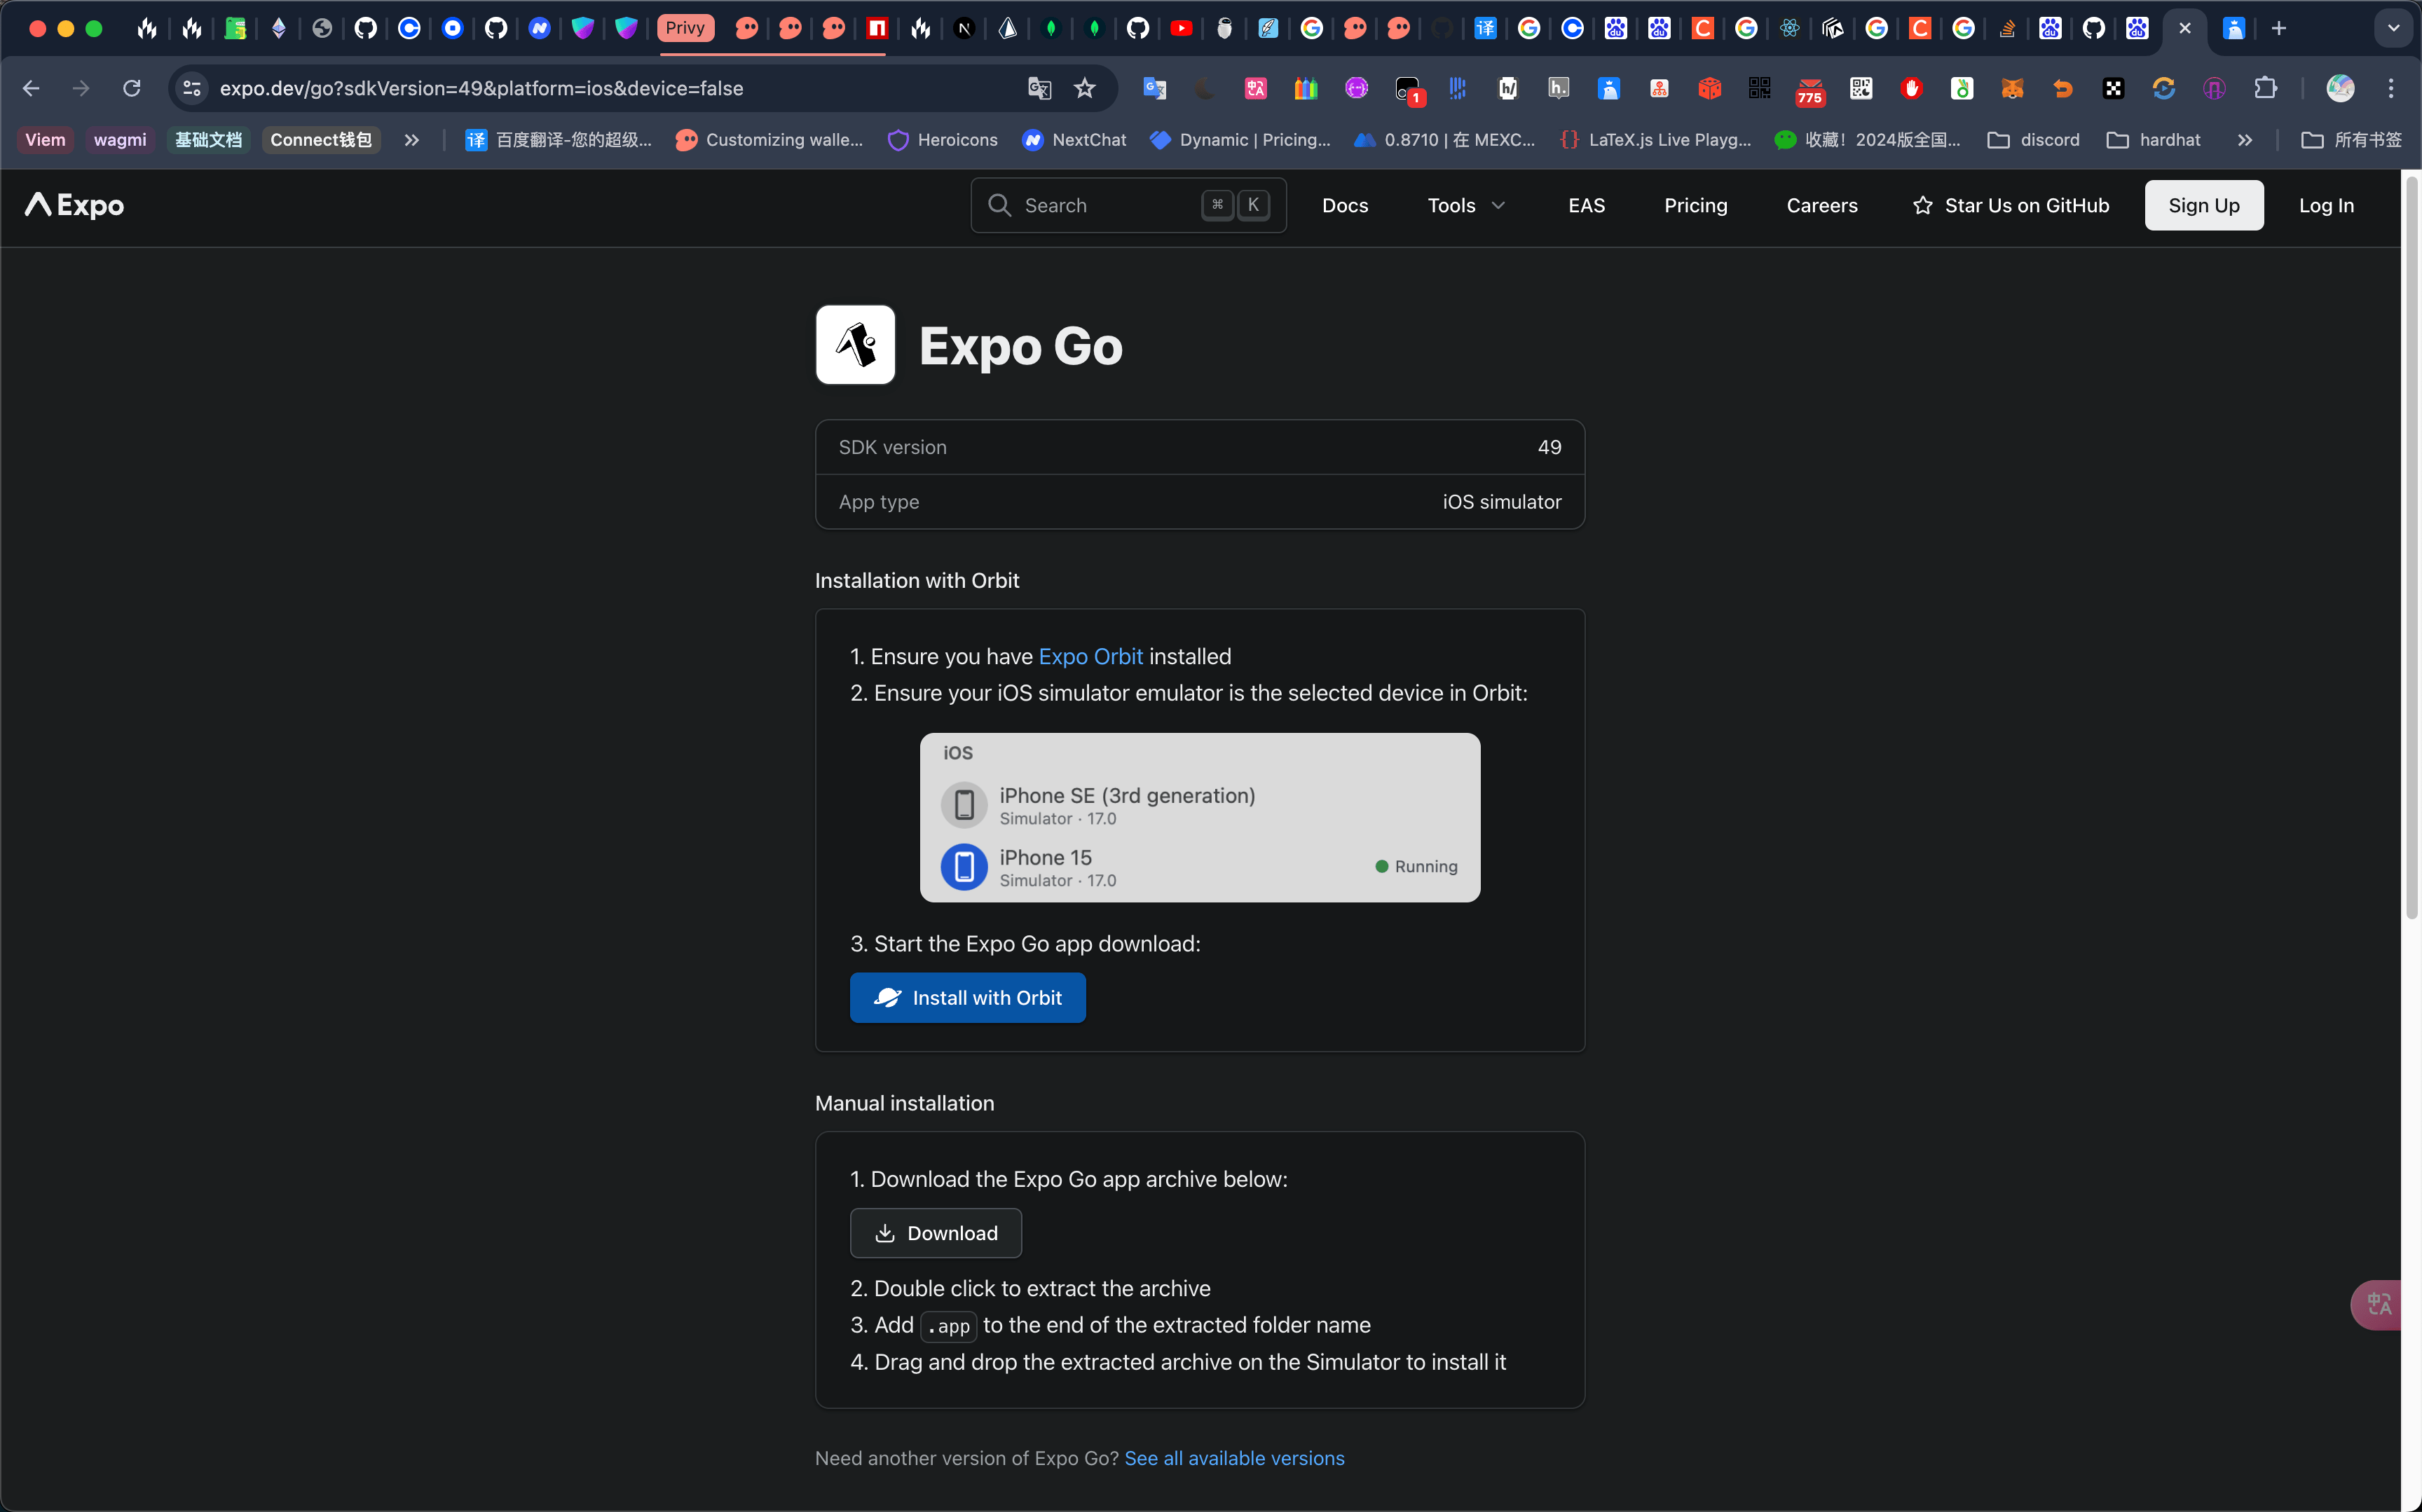The image size is (2422, 1512).
Task: Open the 基础文档 bookmark
Action: coord(208,140)
